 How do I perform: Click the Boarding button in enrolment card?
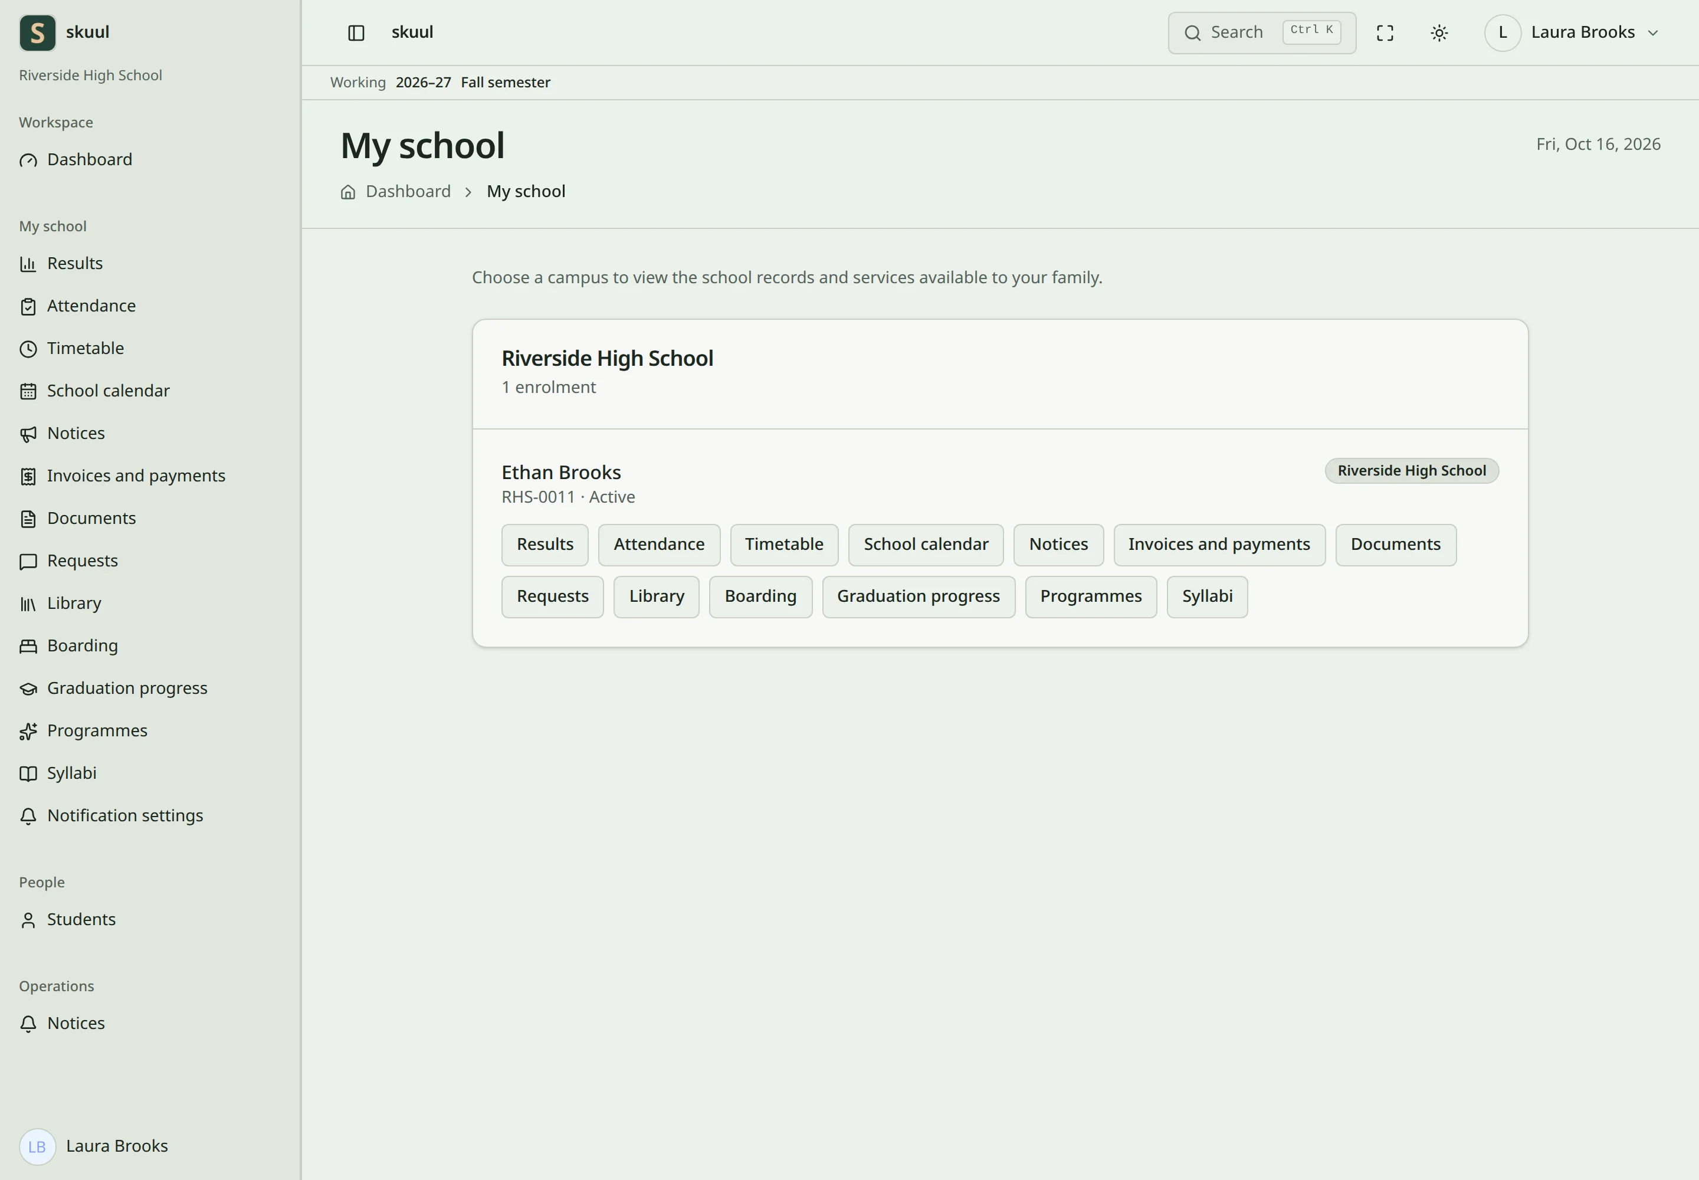(761, 596)
